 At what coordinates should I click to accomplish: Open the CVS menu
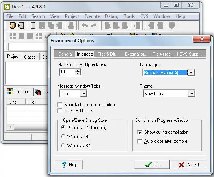point(144,16)
